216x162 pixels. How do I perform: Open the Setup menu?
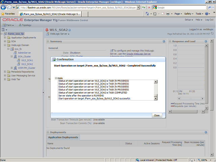189,20
